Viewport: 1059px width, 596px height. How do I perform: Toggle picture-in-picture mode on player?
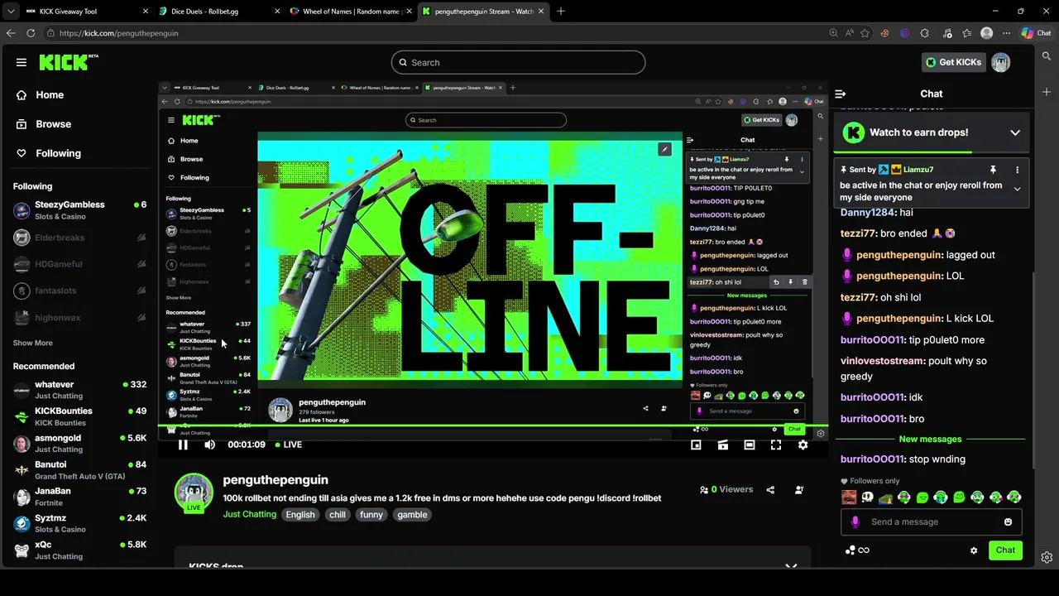[696, 445]
